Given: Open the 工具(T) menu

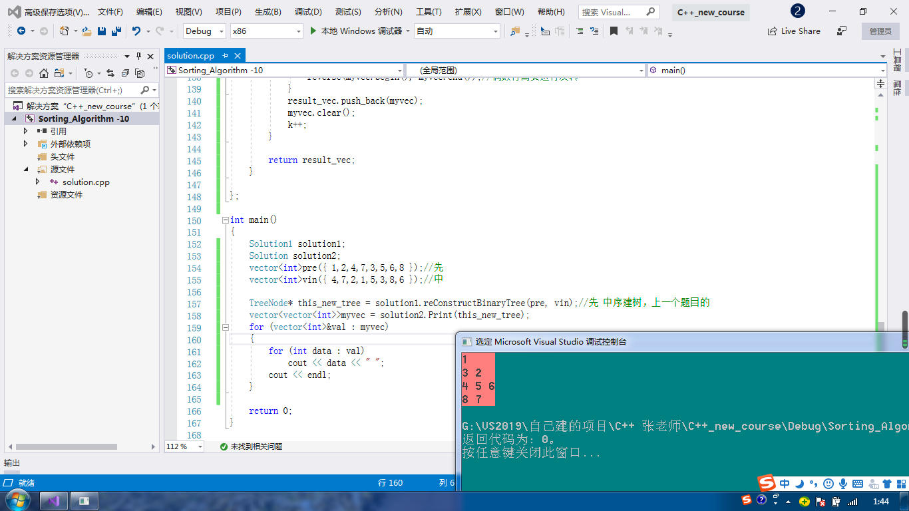Looking at the screenshot, I should (x=428, y=12).
